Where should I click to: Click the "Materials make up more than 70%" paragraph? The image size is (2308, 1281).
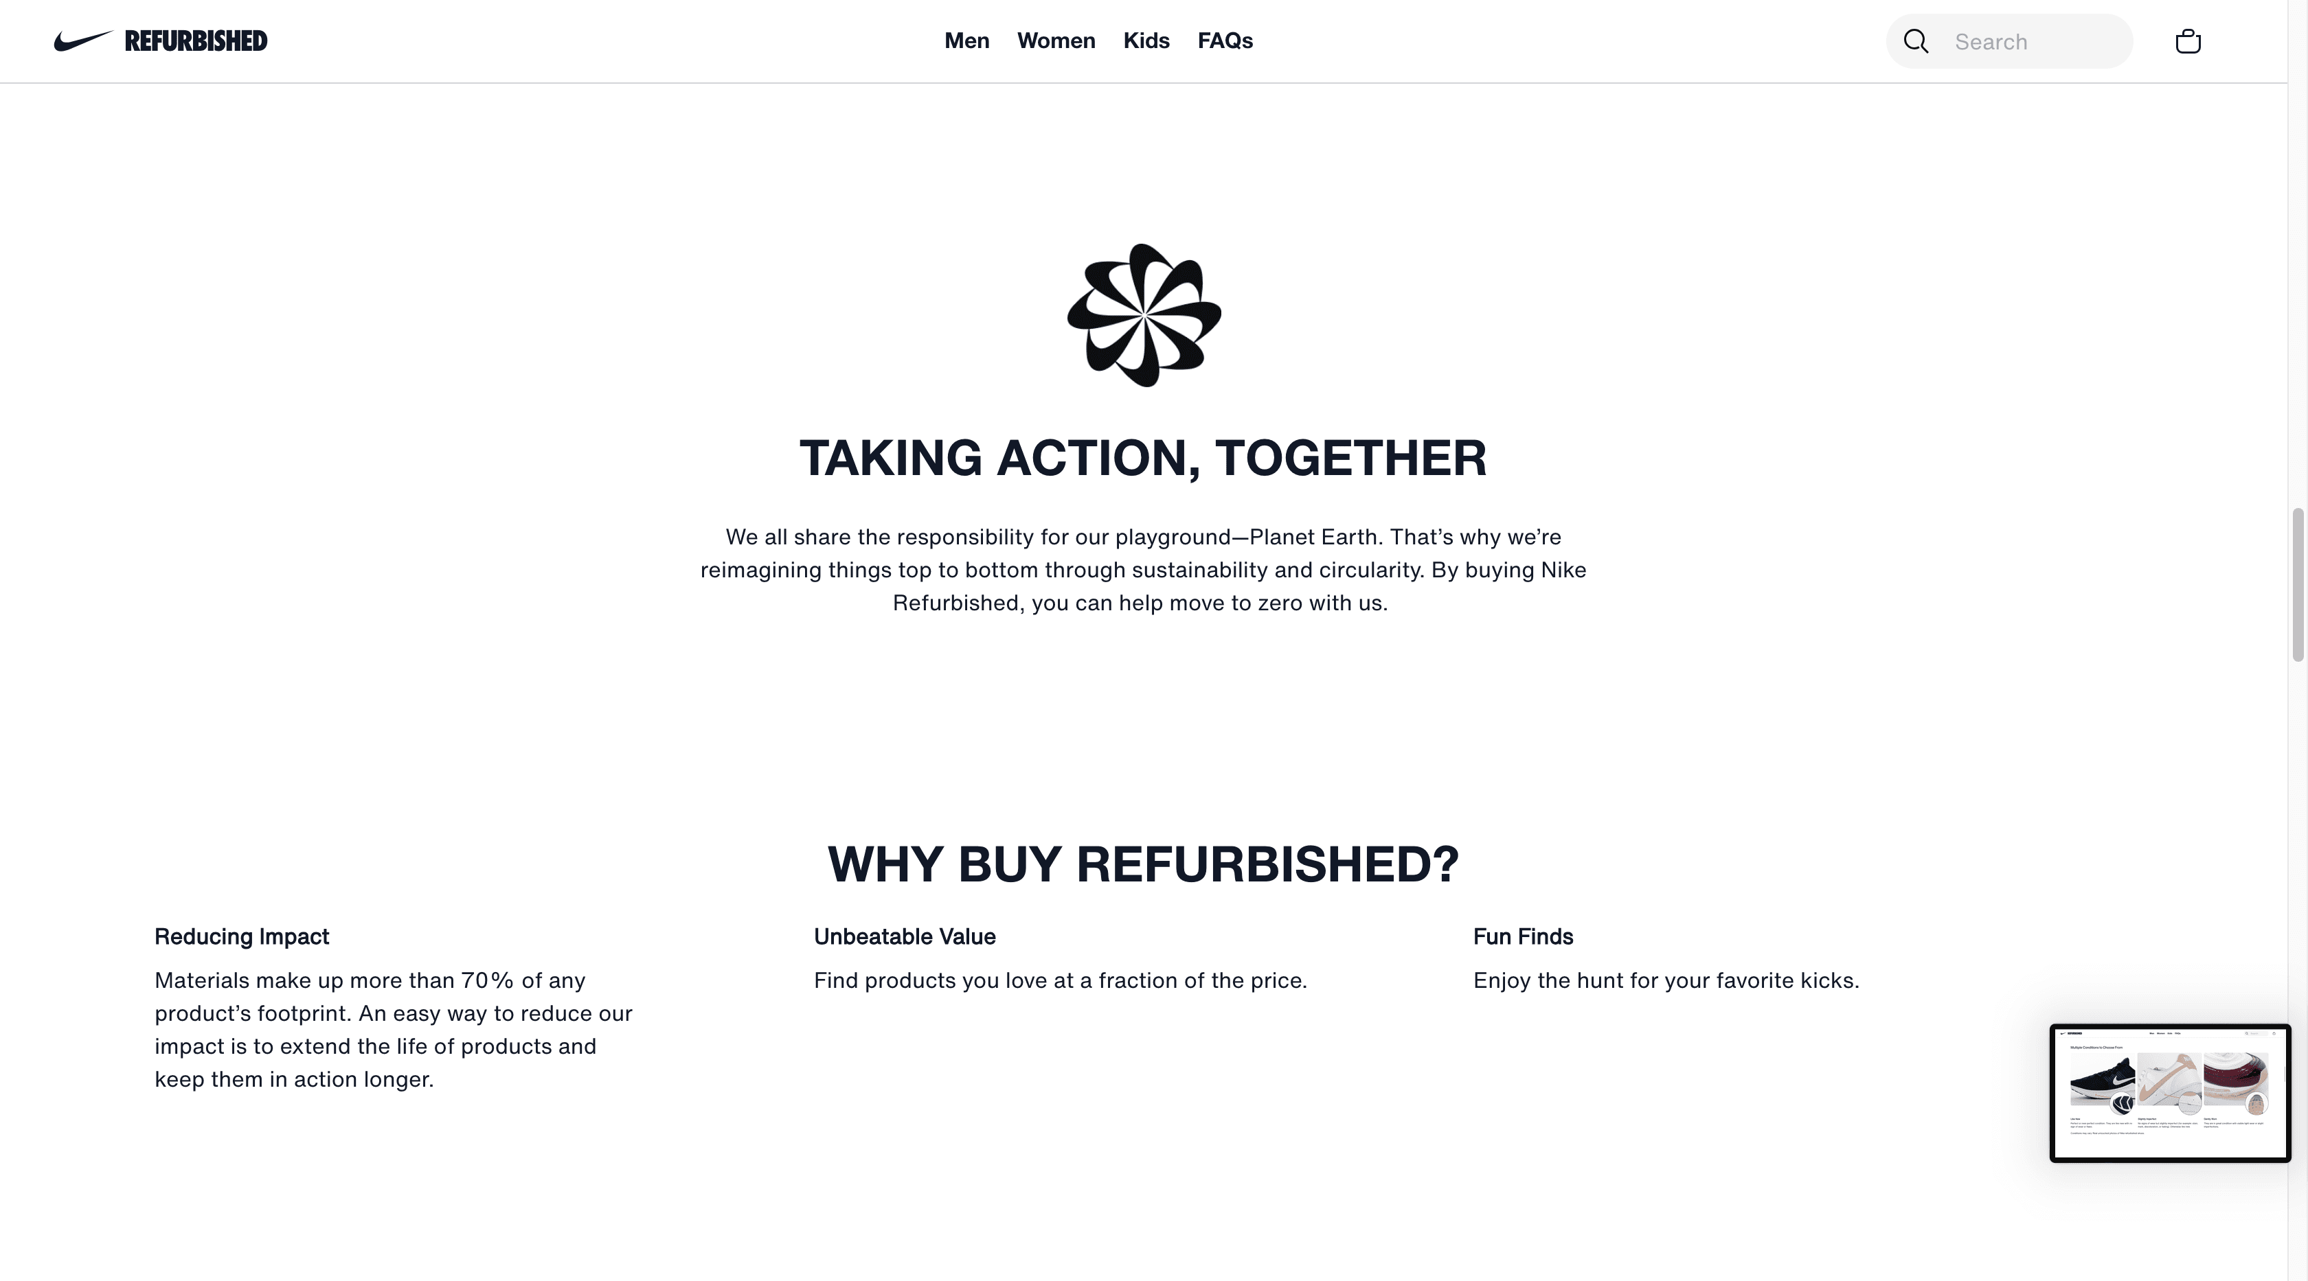tap(394, 1030)
